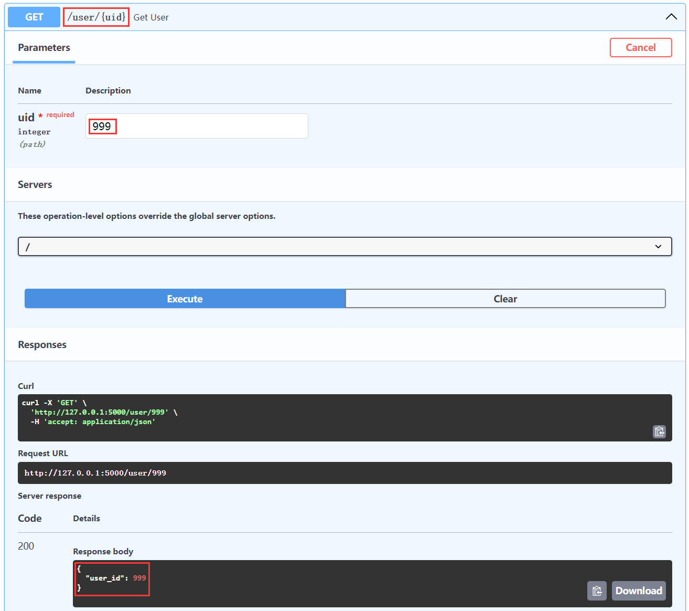
Task: Click the Servers section heading
Action: click(x=35, y=185)
